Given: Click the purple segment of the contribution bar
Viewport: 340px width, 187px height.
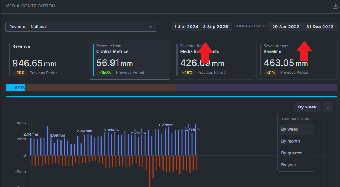Looking at the screenshot, I should point(256,88).
